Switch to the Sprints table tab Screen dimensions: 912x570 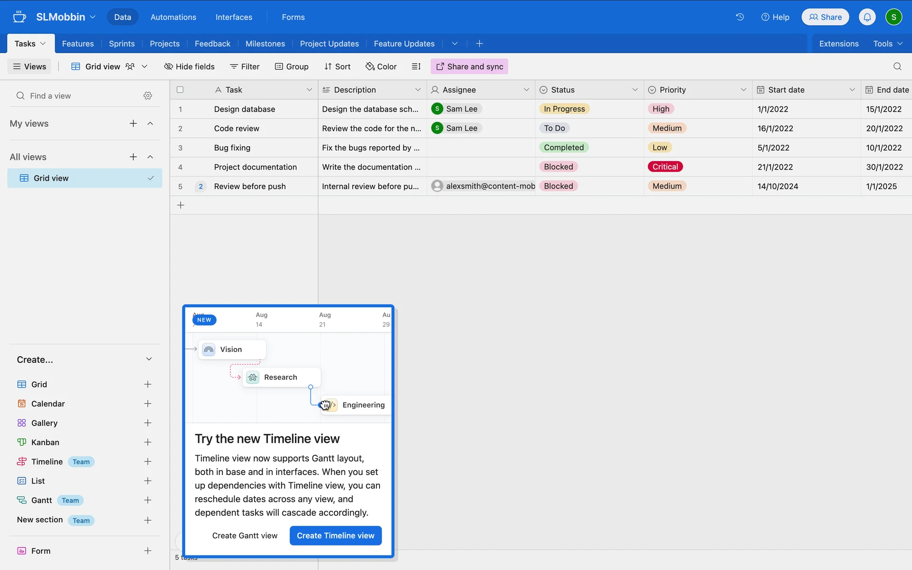click(x=122, y=44)
